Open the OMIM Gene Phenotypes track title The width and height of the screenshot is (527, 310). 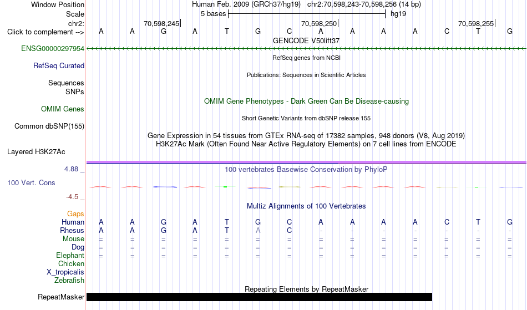coord(306,101)
